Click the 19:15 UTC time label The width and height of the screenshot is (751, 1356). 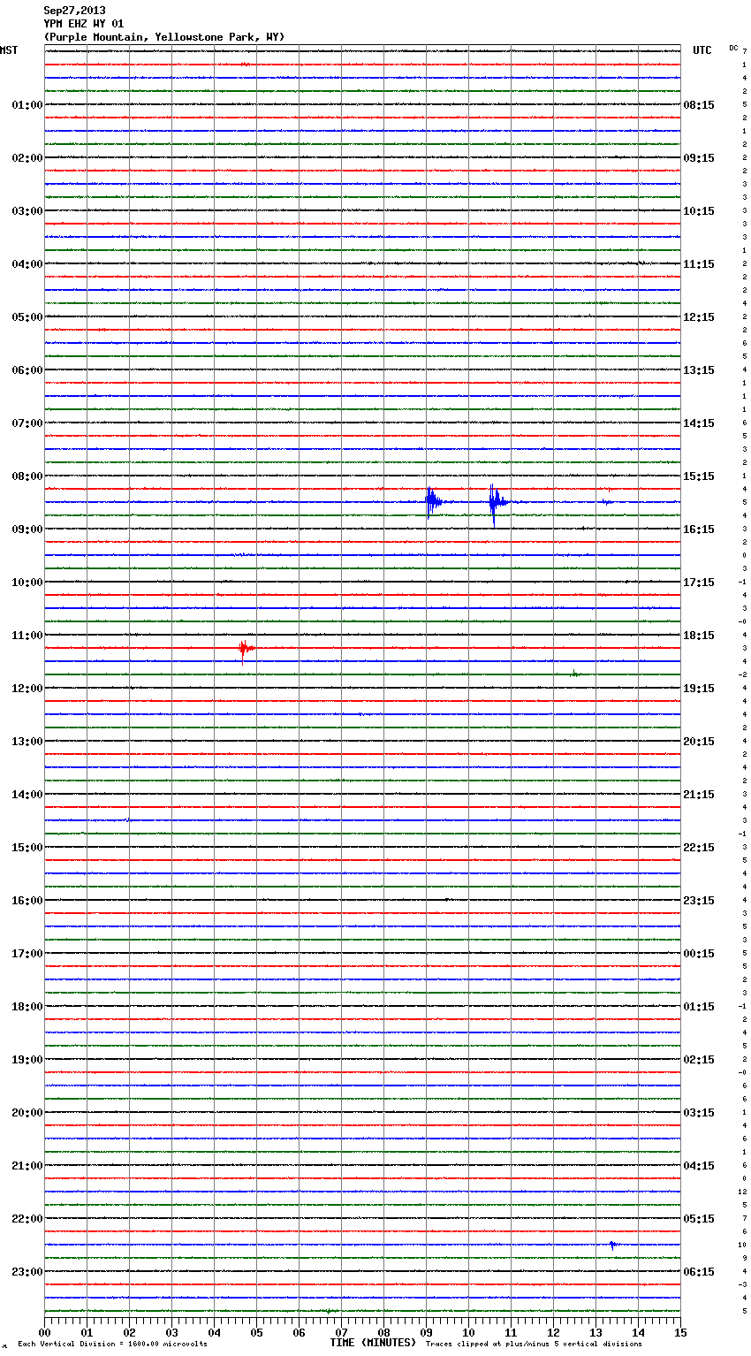(x=699, y=689)
